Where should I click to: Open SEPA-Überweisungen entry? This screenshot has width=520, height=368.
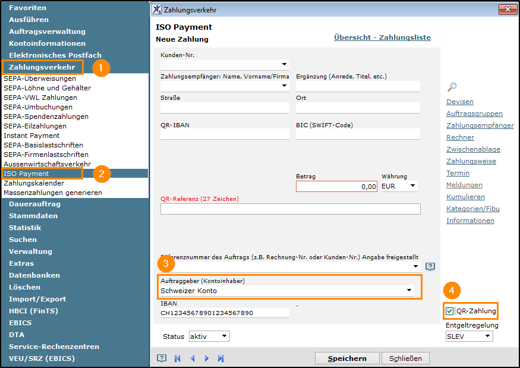click(x=40, y=78)
